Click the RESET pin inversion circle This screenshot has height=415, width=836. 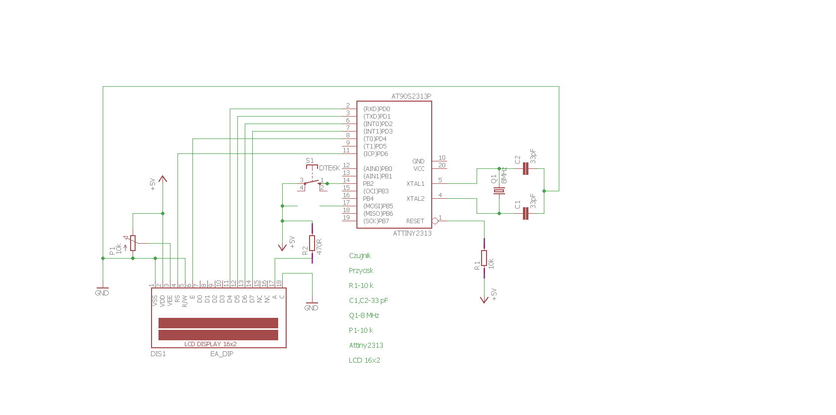pos(435,221)
